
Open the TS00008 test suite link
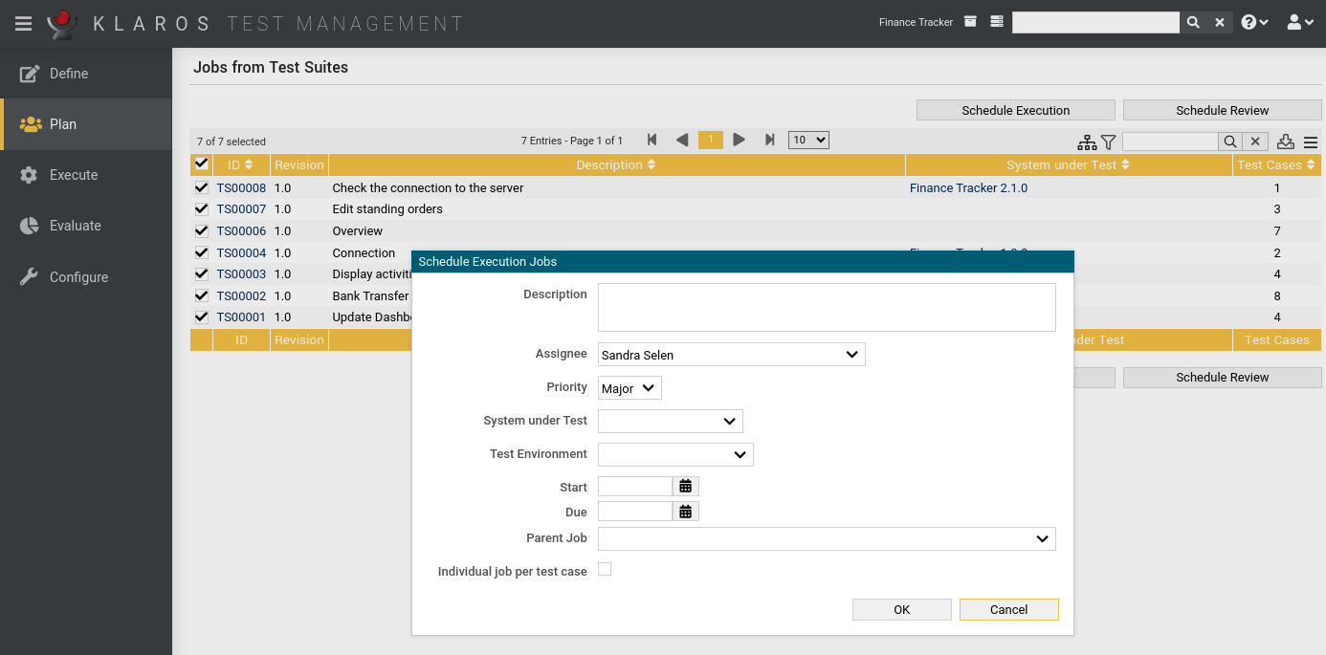[x=240, y=187]
